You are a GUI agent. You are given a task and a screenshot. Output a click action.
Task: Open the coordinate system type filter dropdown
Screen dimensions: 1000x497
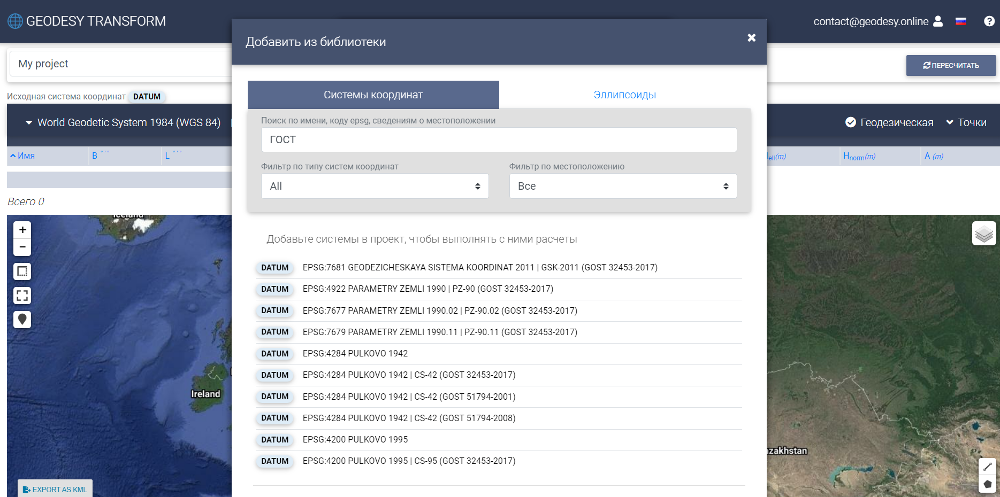point(375,186)
